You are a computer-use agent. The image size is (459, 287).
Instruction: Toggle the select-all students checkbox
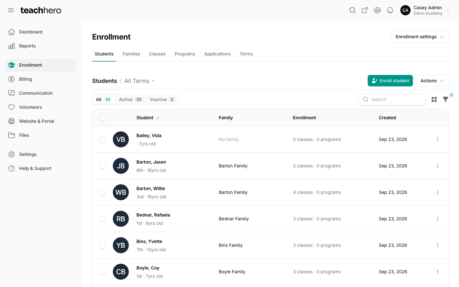coord(103,118)
